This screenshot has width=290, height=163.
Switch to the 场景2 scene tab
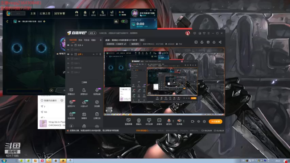pyautogui.click(x=94, y=40)
